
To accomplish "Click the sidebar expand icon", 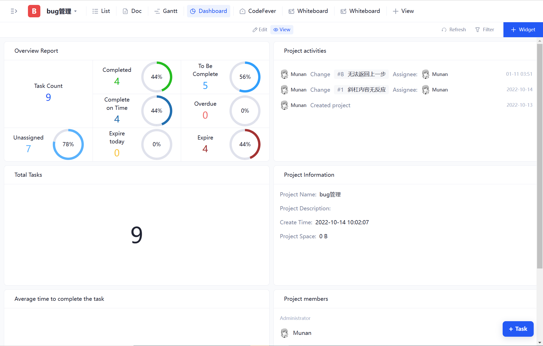I will 14,11.
